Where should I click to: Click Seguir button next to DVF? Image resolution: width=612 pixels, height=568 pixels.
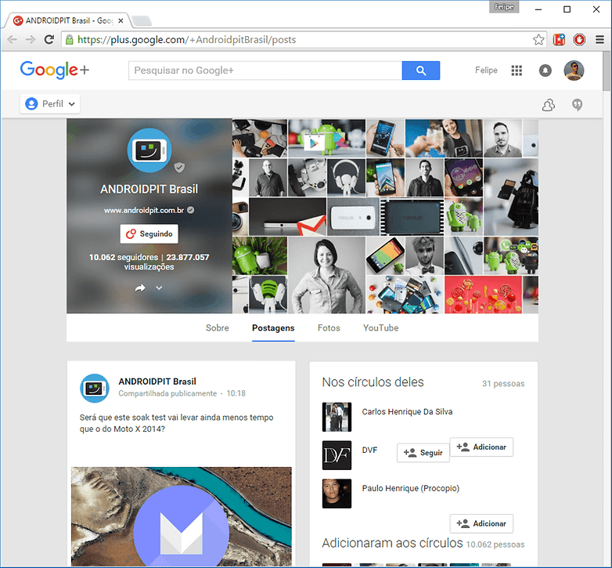pyautogui.click(x=423, y=453)
